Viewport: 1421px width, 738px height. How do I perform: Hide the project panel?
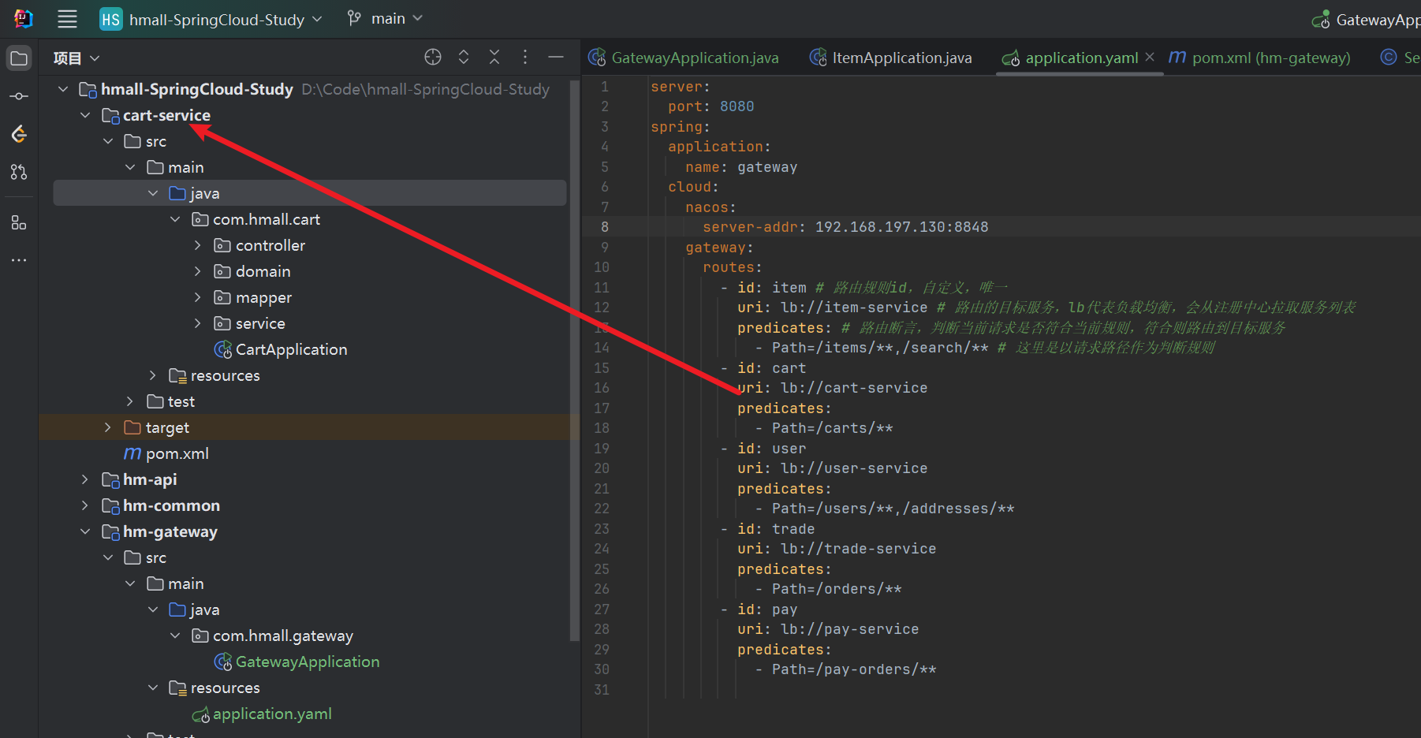pos(556,57)
